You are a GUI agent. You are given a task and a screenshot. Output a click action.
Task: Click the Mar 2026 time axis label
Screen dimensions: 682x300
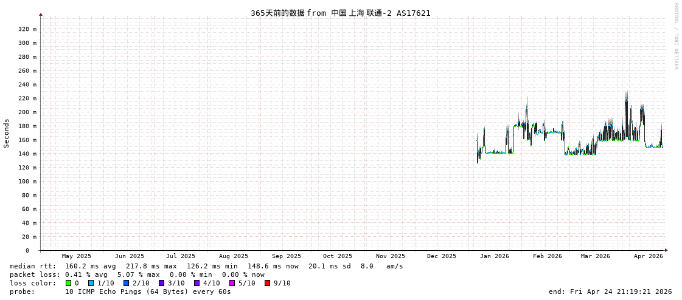(595, 256)
